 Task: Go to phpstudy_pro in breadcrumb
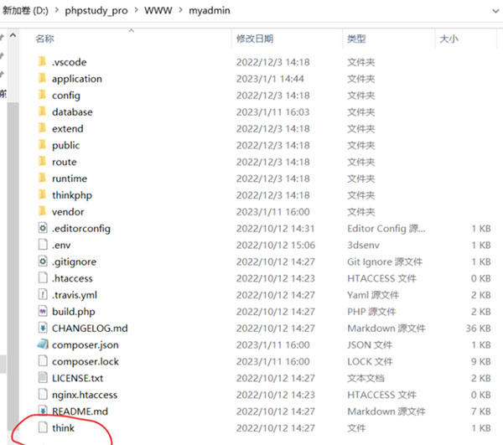(96, 11)
